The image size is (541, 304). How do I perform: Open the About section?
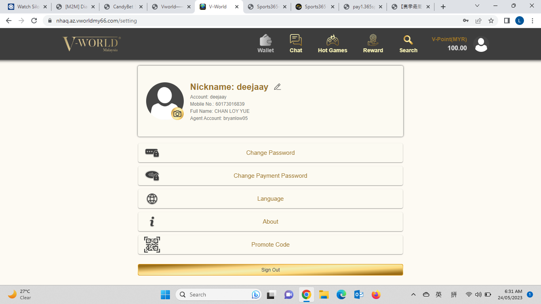(x=270, y=222)
